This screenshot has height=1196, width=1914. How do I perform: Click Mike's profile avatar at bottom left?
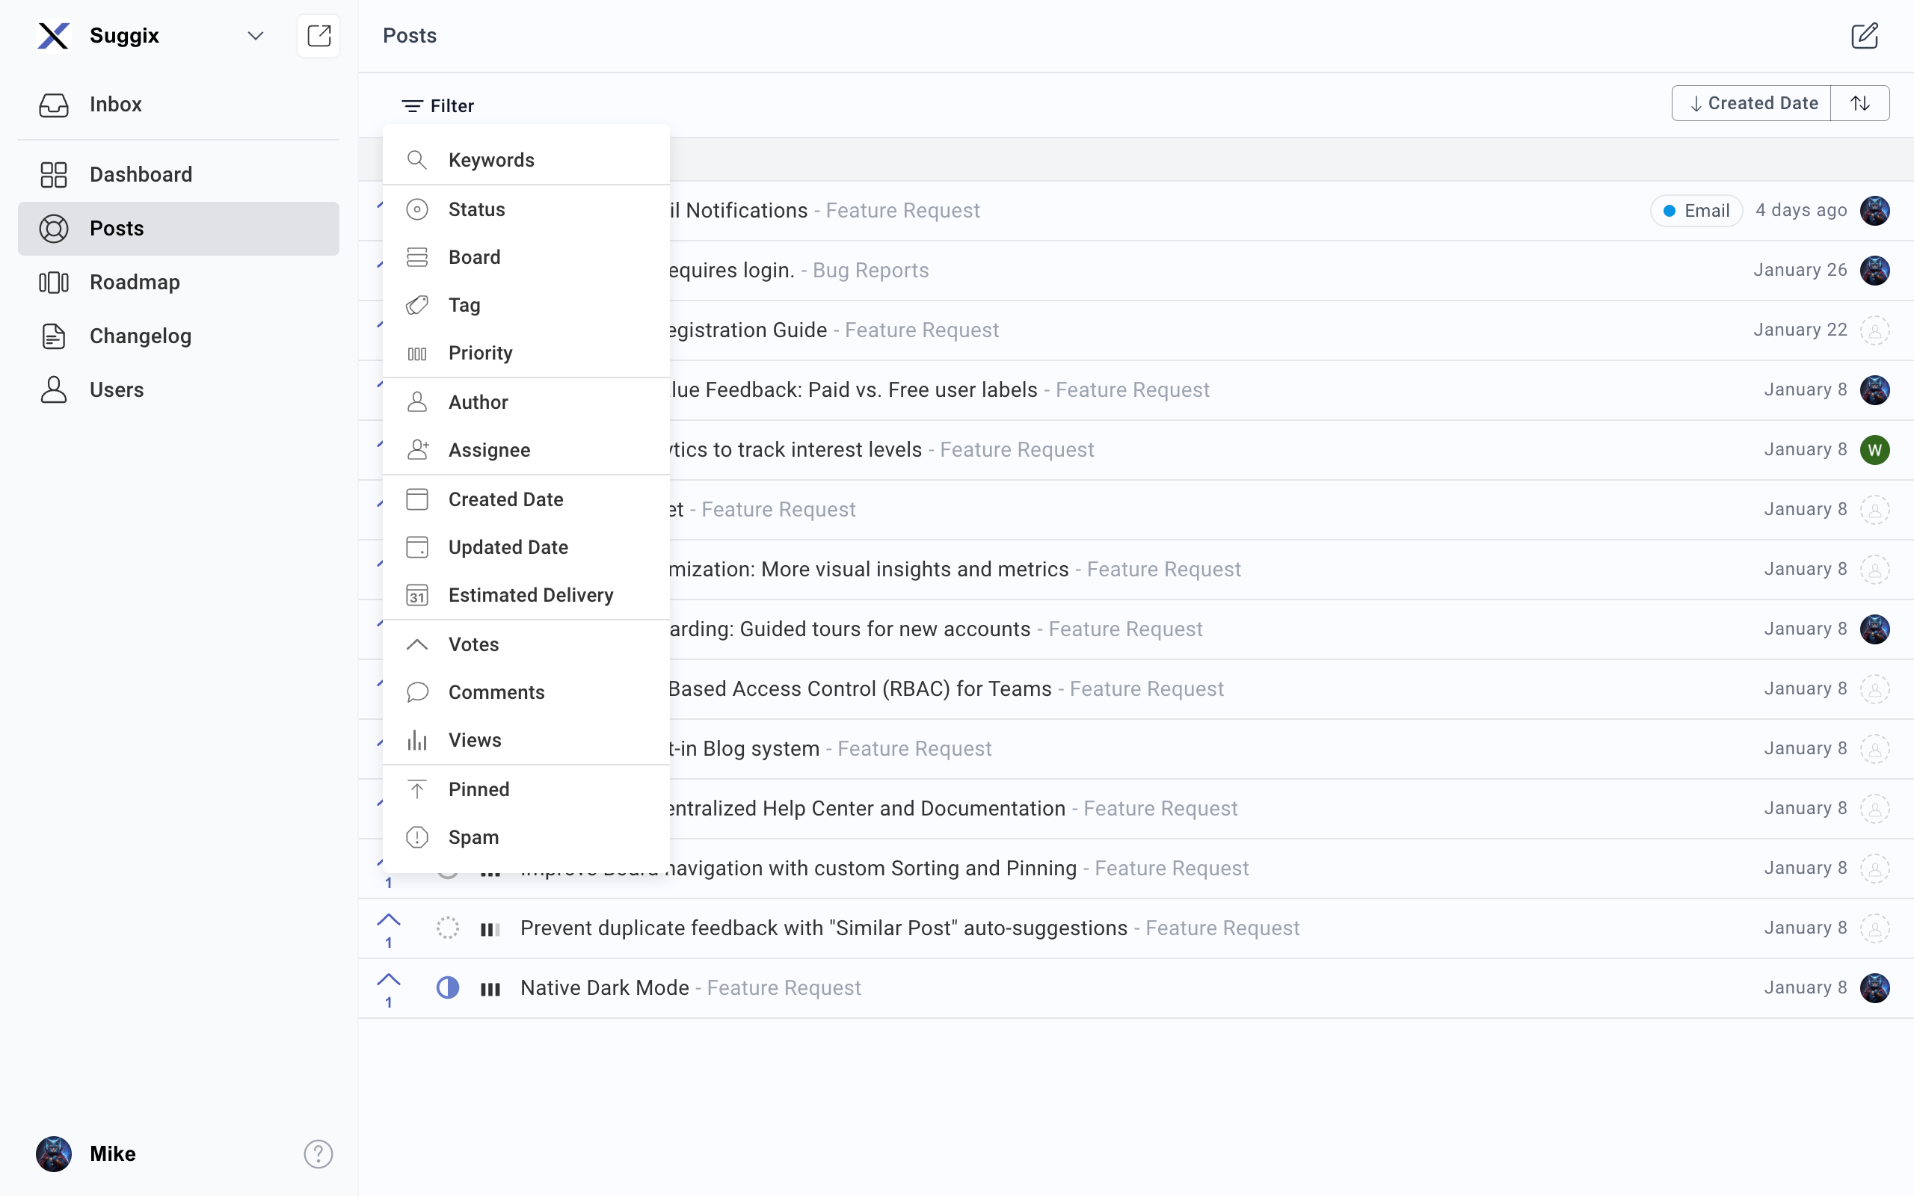tap(54, 1153)
